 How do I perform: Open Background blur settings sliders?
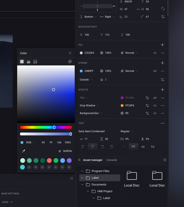147,113
